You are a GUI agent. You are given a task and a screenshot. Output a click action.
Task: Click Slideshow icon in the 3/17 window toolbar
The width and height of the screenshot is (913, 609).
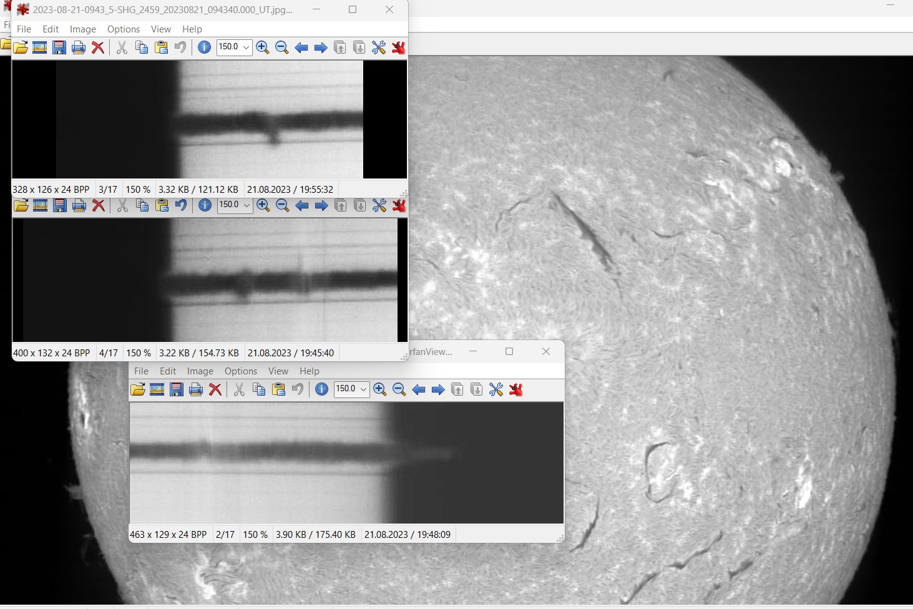click(39, 47)
